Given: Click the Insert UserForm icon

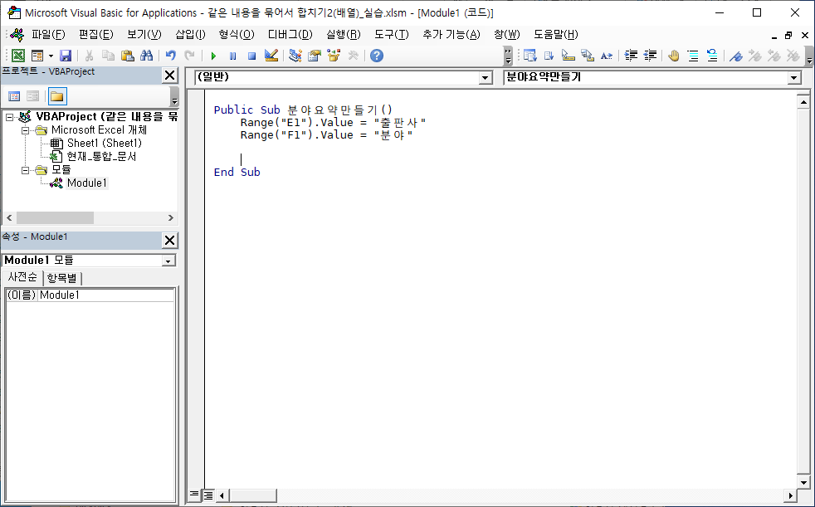Looking at the screenshot, I should point(37,56).
